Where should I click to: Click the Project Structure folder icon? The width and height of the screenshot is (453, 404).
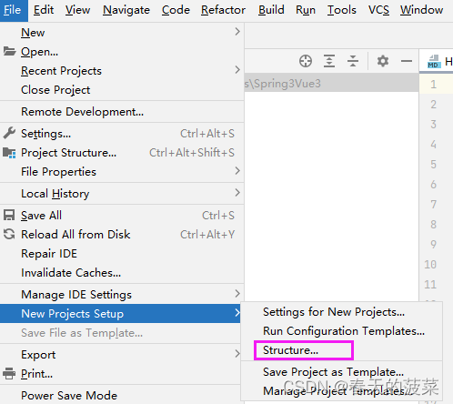(x=9, y=153)
